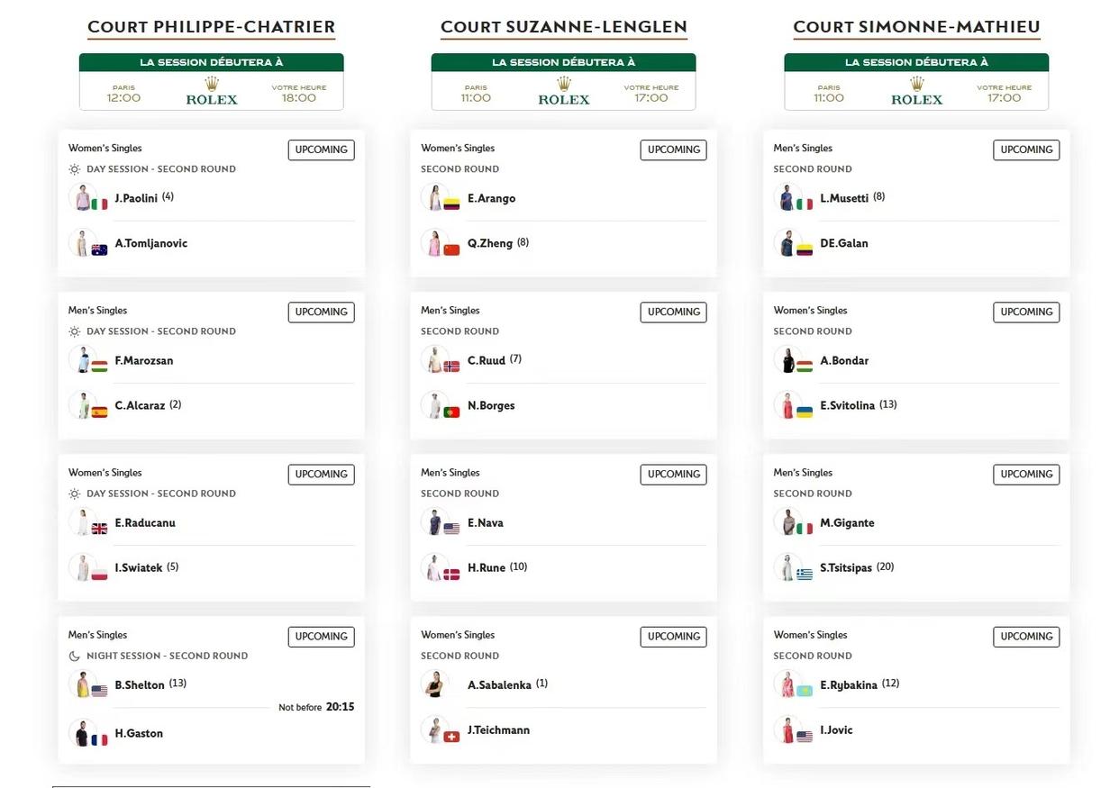The width and height of the screenshot is (1119, 788).
Task: Open L.Musetti player name link
Action: 844,198
